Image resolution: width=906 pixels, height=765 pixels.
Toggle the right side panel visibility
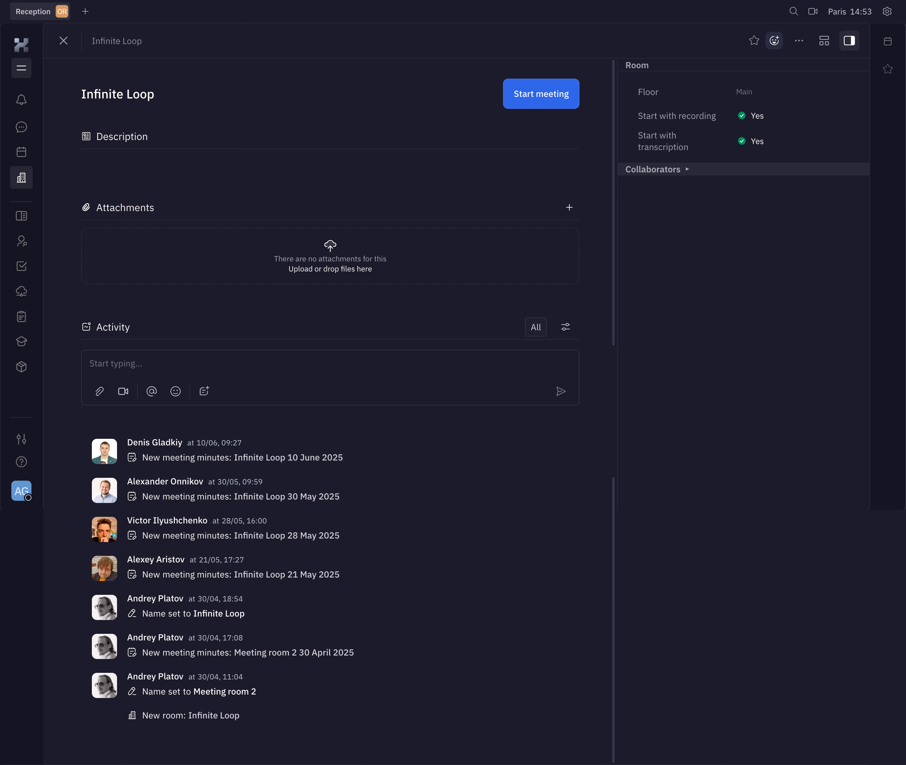coord(849,41)
